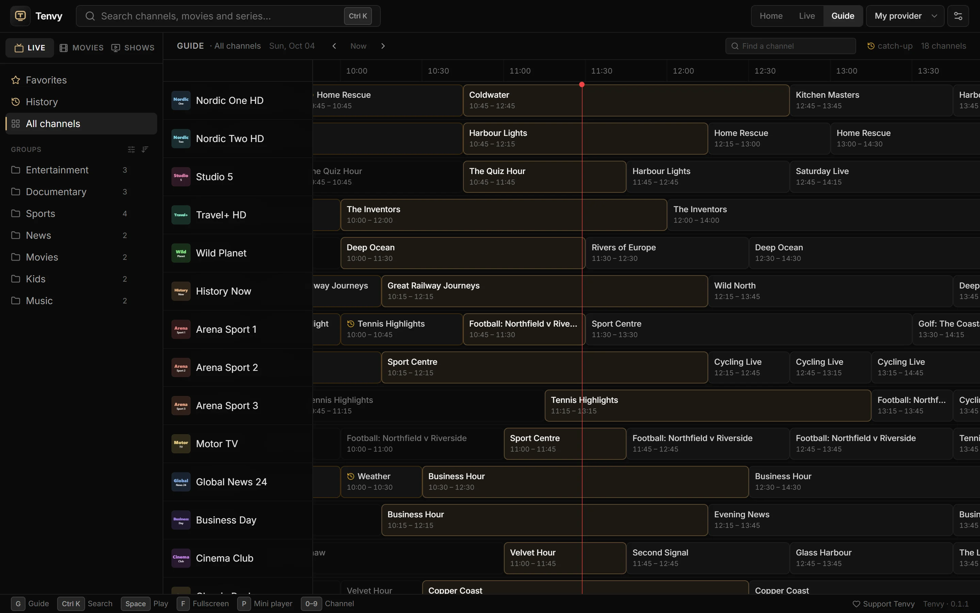Image resolution: width=980 pixels, height=613 pixels.
Task: Toggle the catch-up filter
Action: point(890,46)
